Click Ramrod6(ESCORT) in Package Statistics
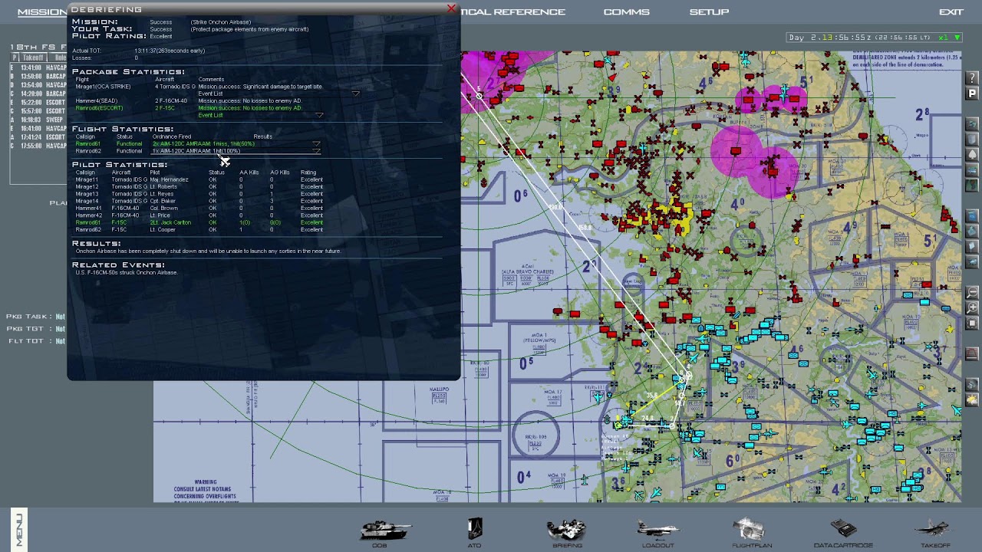The image size is (982, 552). [x=99, y=108]
